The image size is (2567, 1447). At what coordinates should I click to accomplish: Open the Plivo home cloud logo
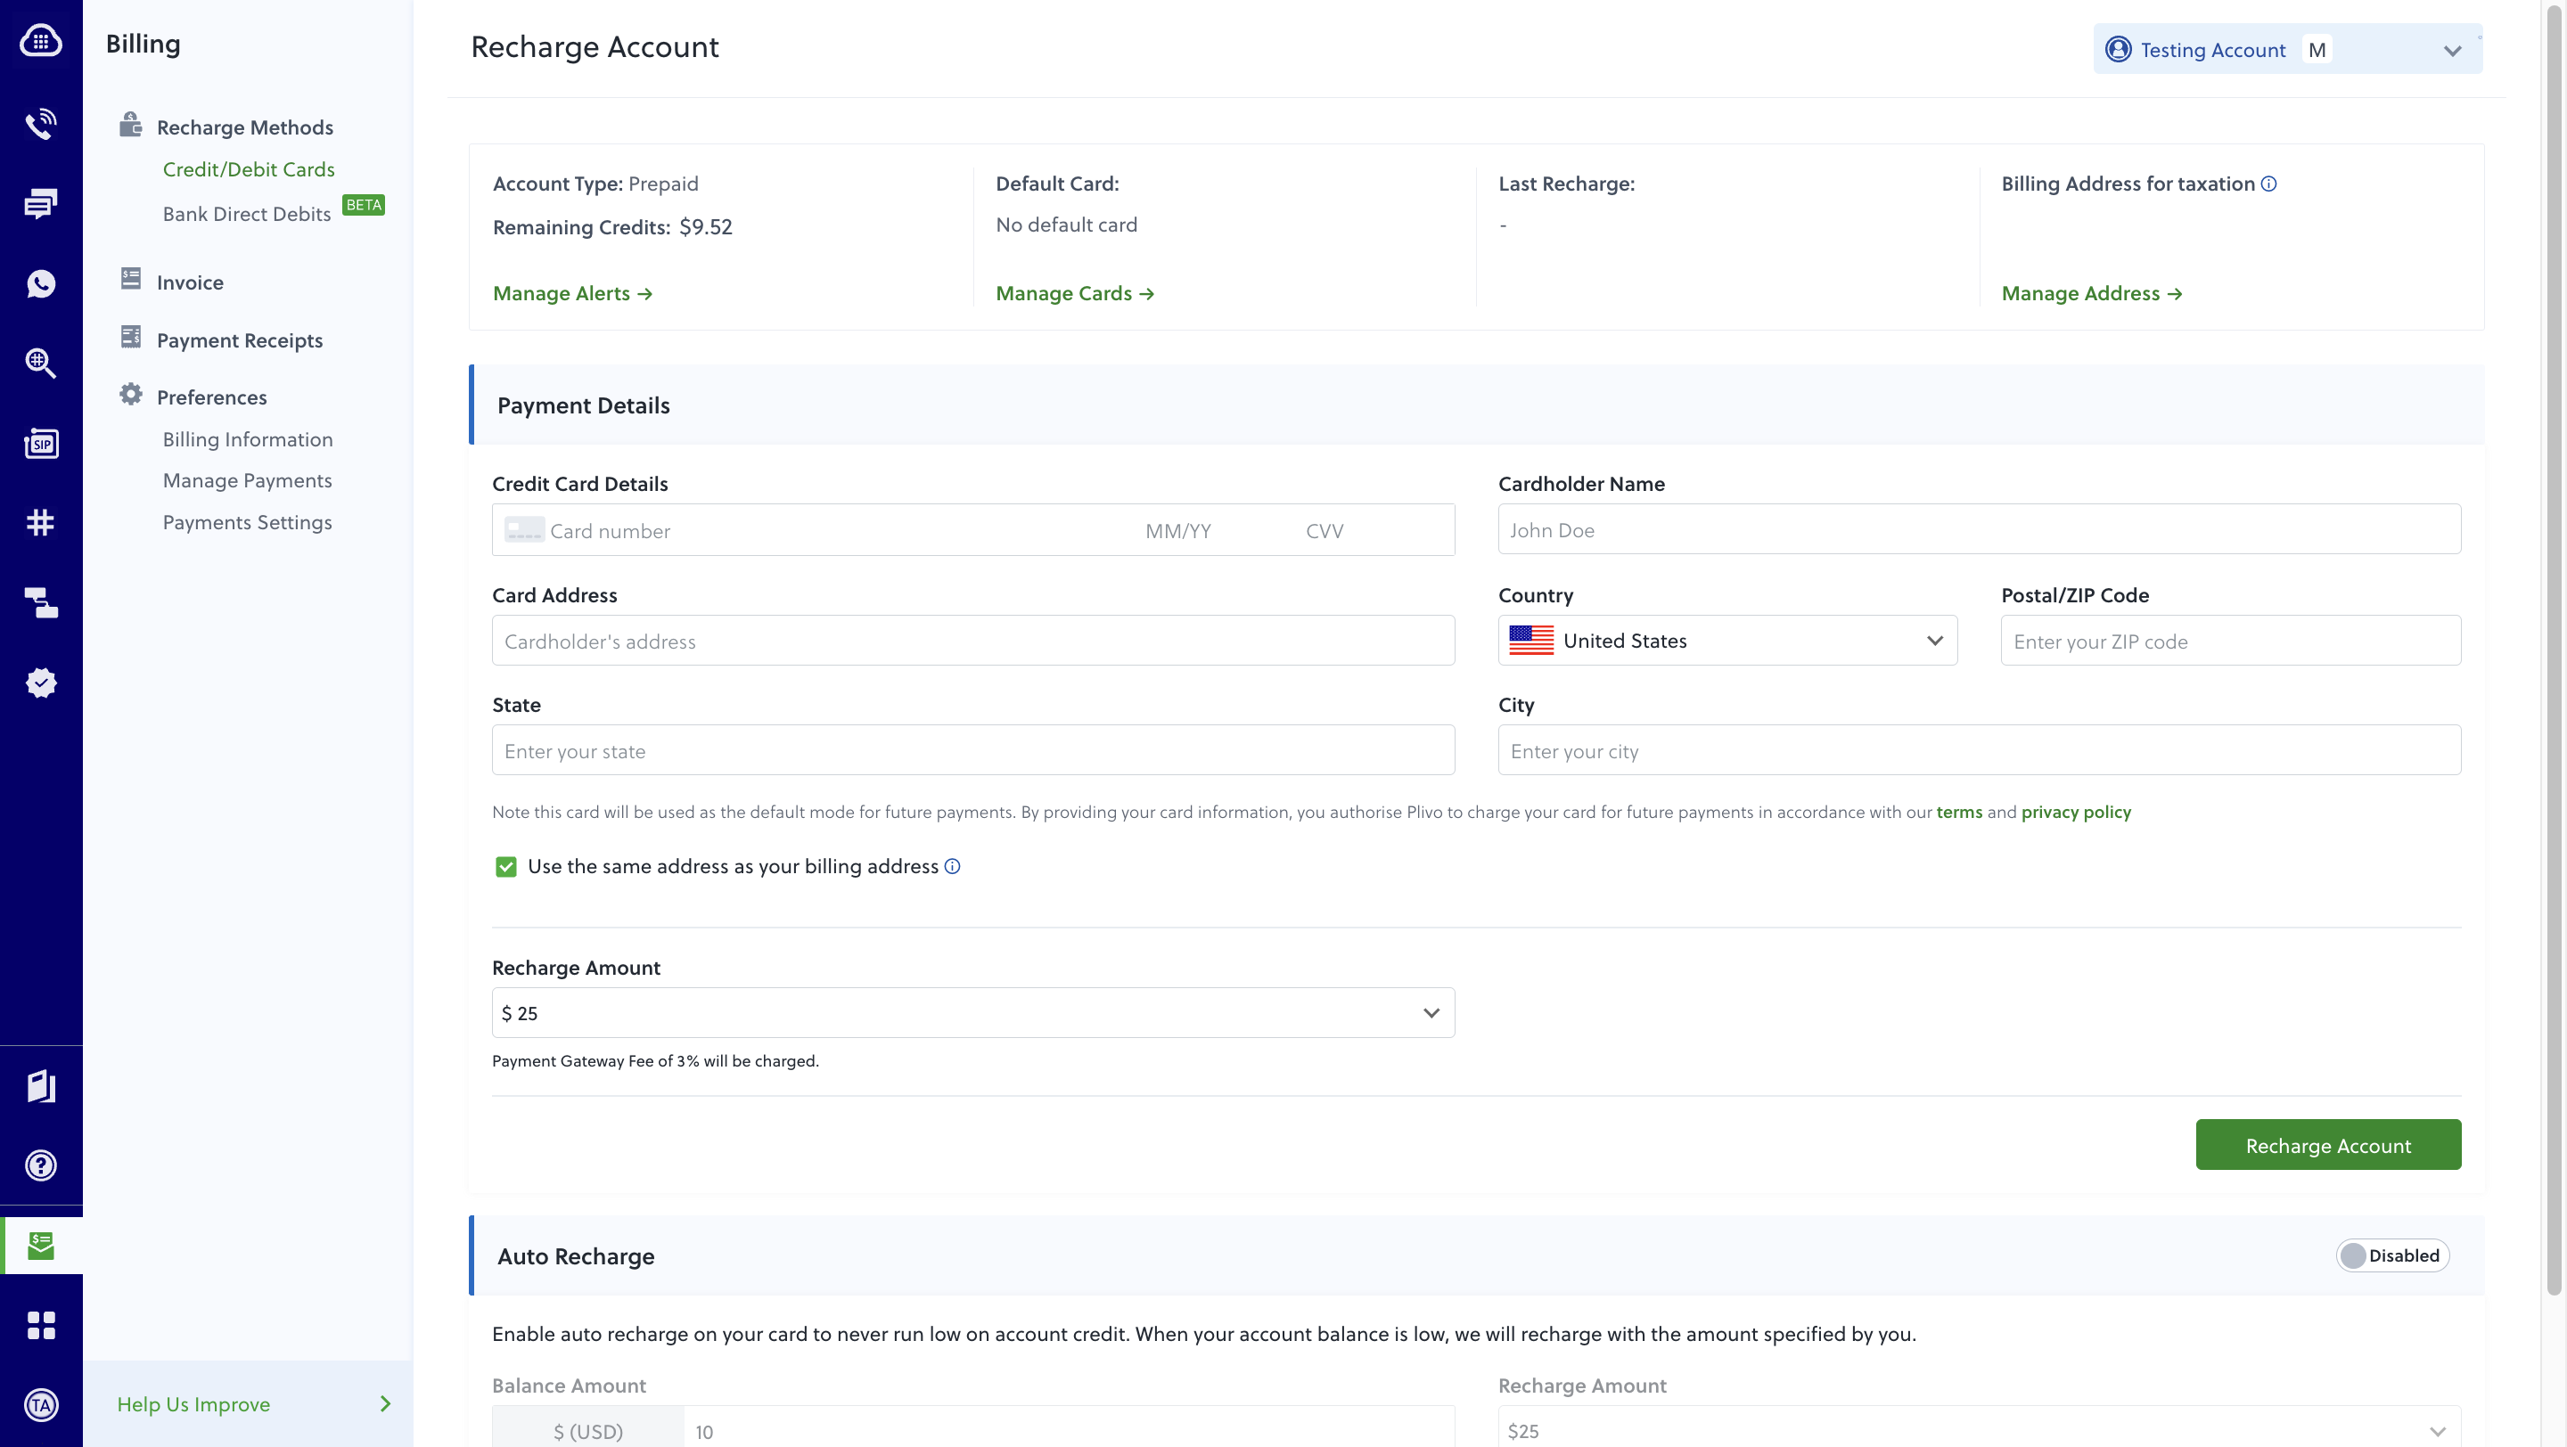[41, 42]
